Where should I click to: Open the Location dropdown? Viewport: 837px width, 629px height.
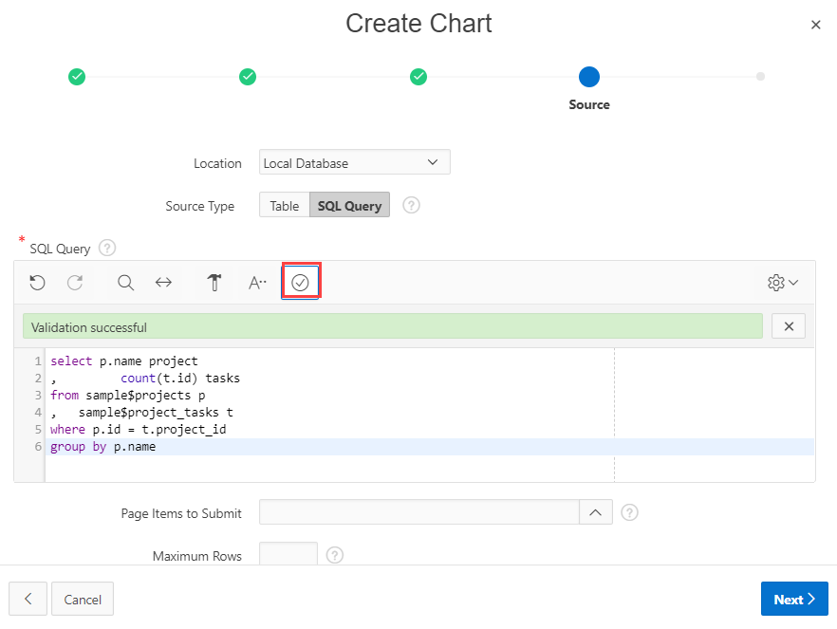point(355,162)
